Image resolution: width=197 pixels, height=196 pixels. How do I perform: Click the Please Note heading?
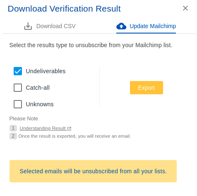click(24, 119)
